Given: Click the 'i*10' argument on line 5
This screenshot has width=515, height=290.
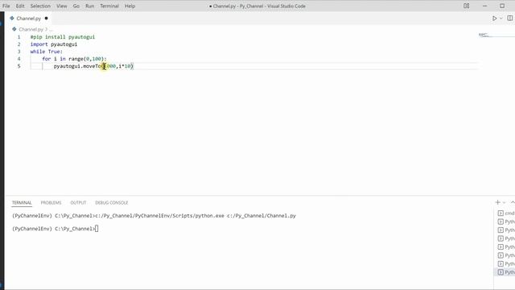Looking at the screenshot, I should click(x=125, y=66).
